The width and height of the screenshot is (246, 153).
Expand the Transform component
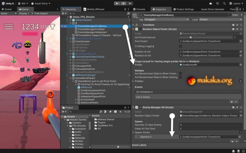click(x=133, y=25)
